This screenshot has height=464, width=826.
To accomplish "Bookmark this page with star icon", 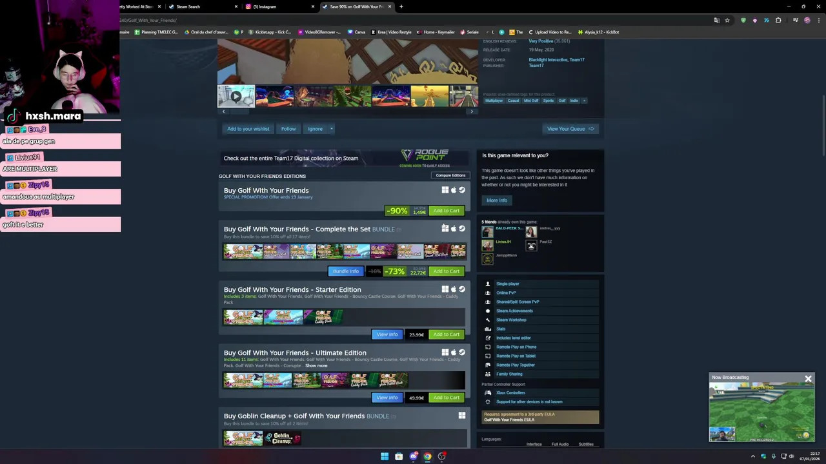I will [x=727, y=20].
